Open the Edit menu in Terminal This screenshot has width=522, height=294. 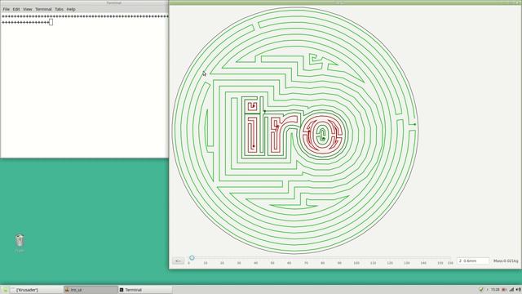[16, 9]
